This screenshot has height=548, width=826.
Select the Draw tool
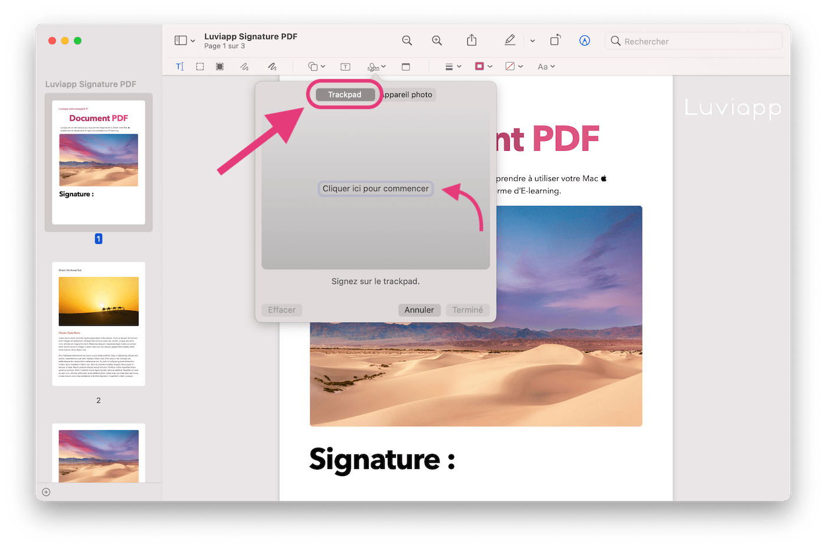[272, 67]
